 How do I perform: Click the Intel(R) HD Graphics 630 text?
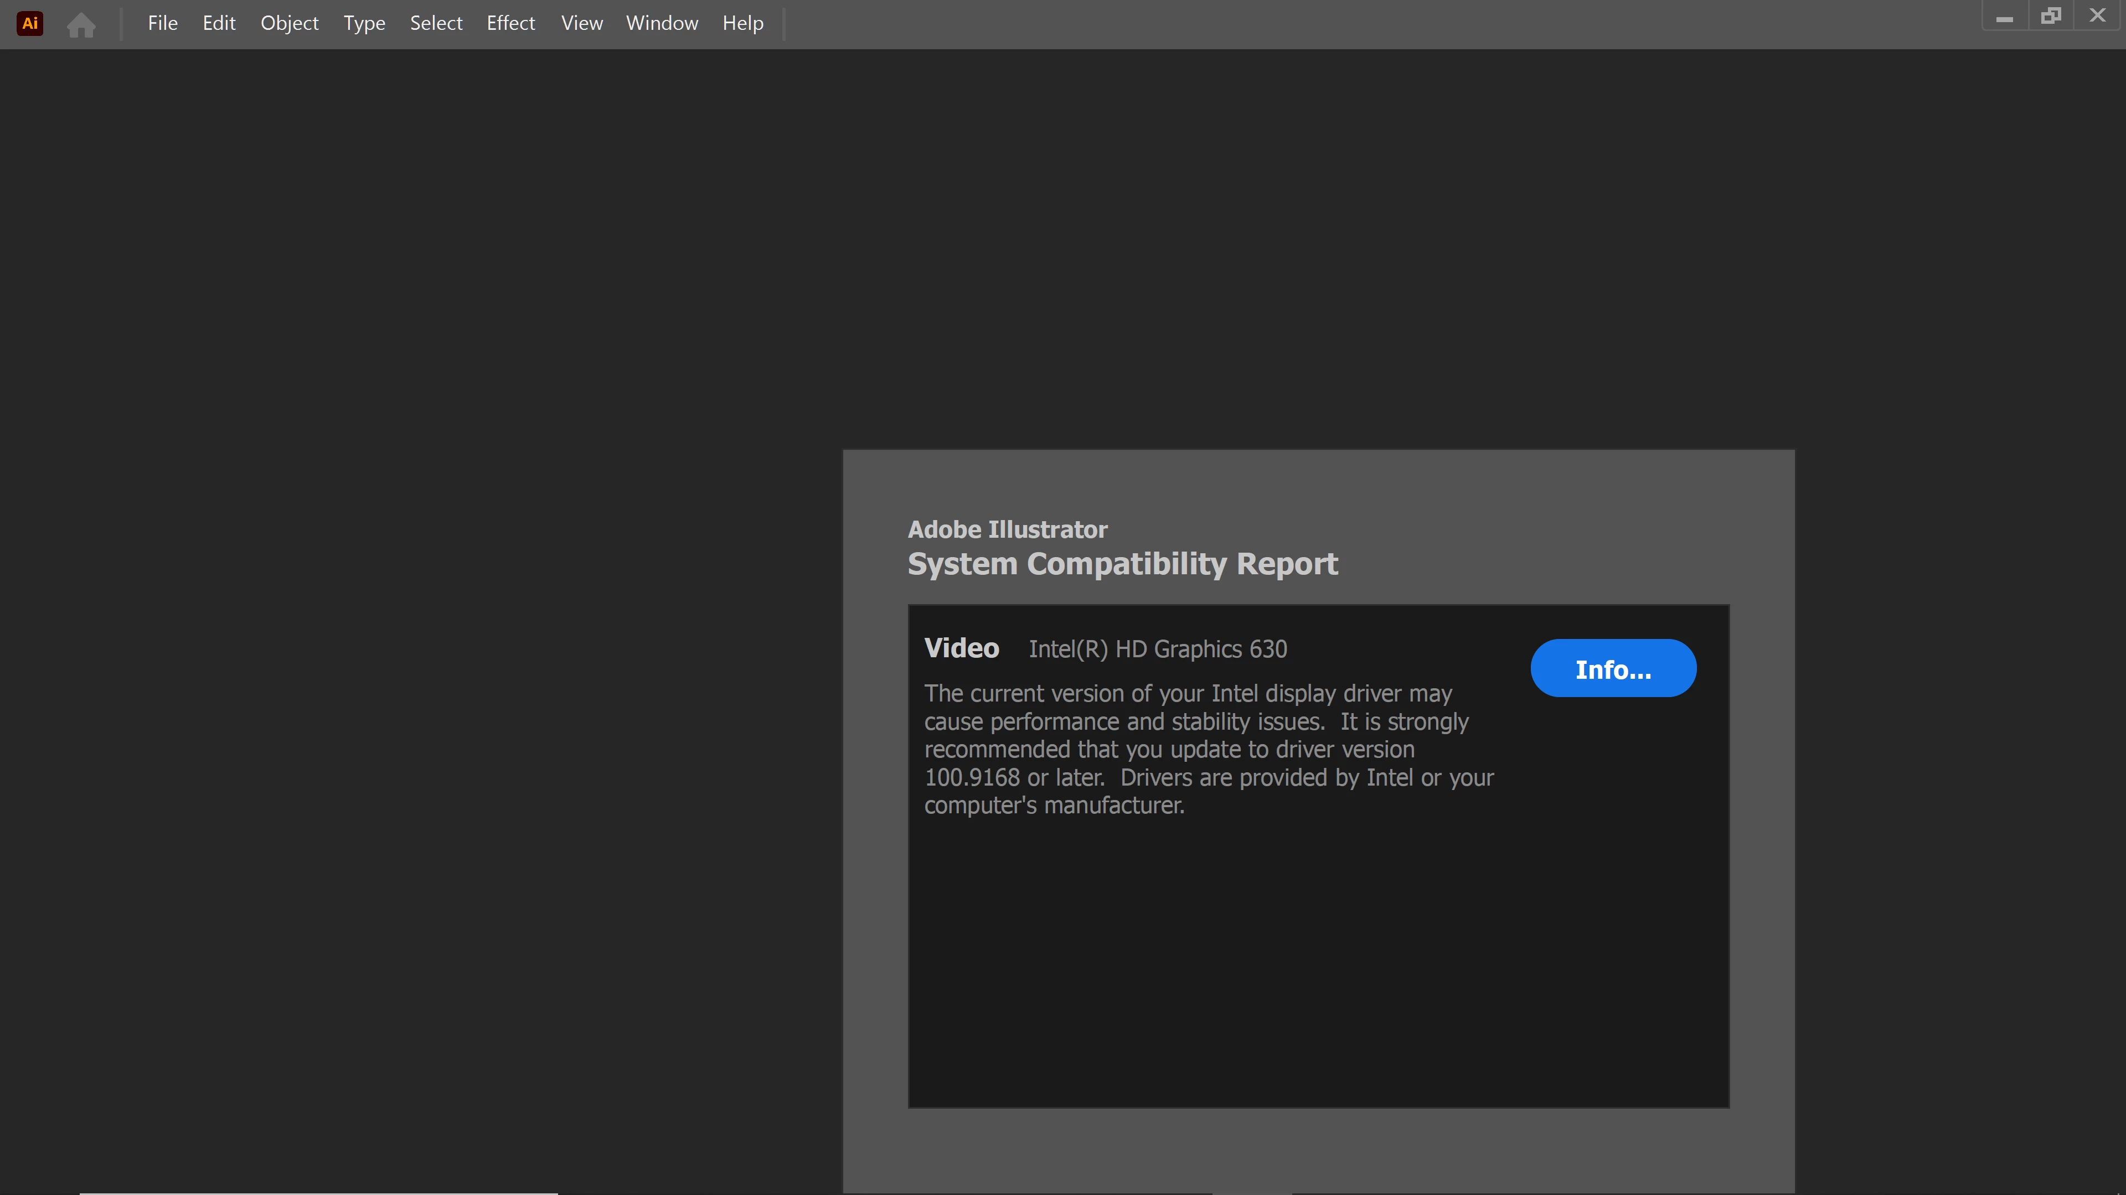click(x=1157, y=649)
